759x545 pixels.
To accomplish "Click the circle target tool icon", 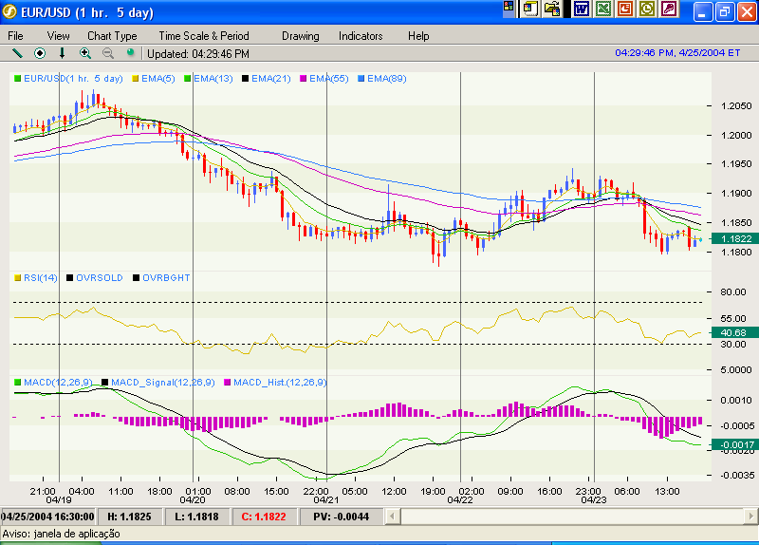I will coord(40,53).
